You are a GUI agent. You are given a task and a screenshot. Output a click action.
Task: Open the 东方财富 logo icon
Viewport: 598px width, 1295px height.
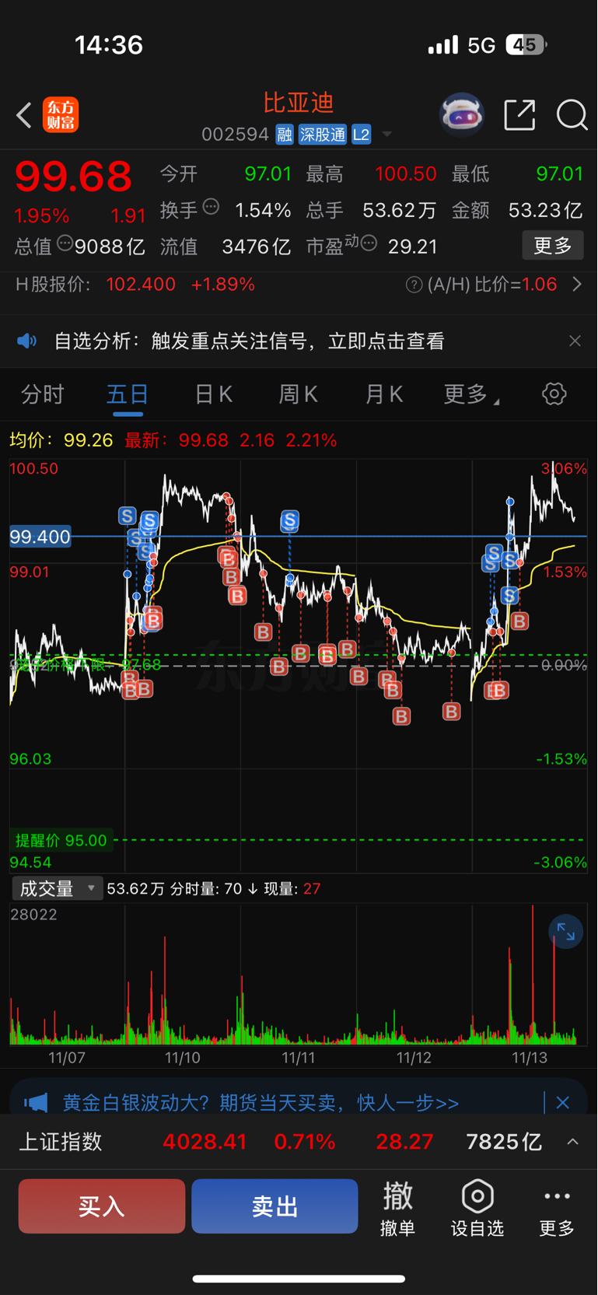61,115
